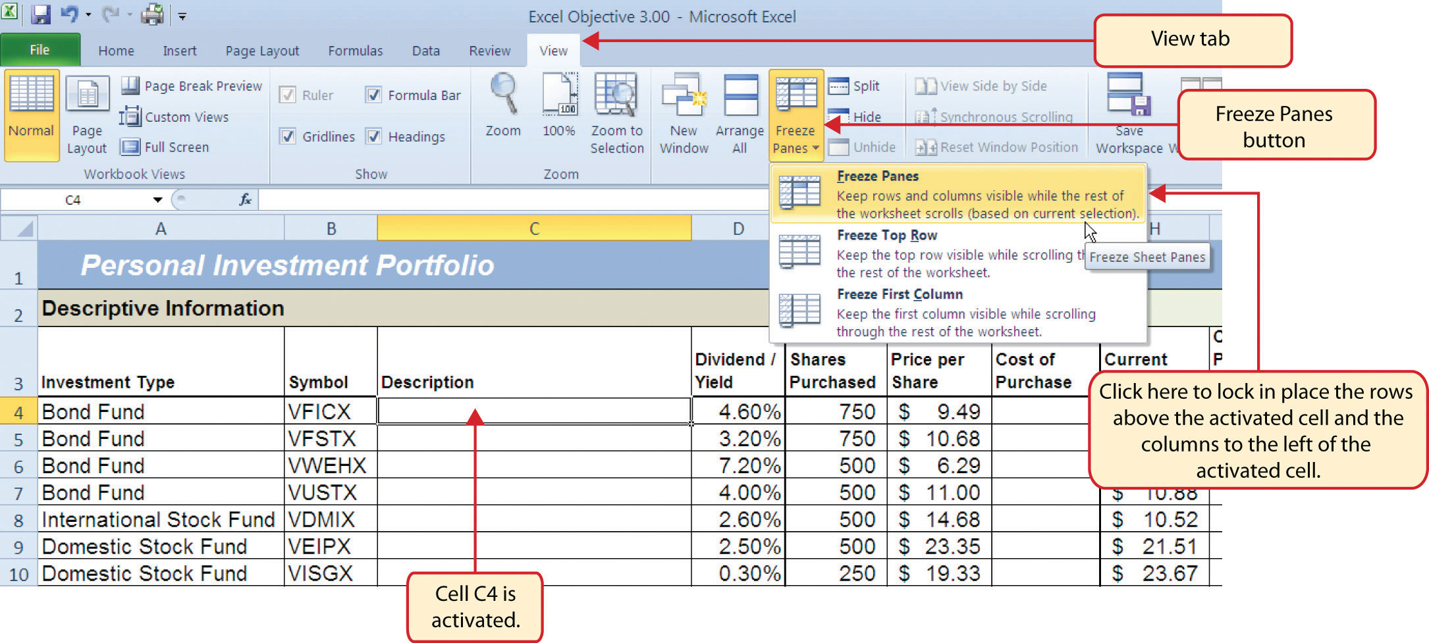The width and height of the screenshot is (1429, 643).
Task: Open the Zoom magnifier dialog
Action: pyautogui.click(x=503, y=105)
